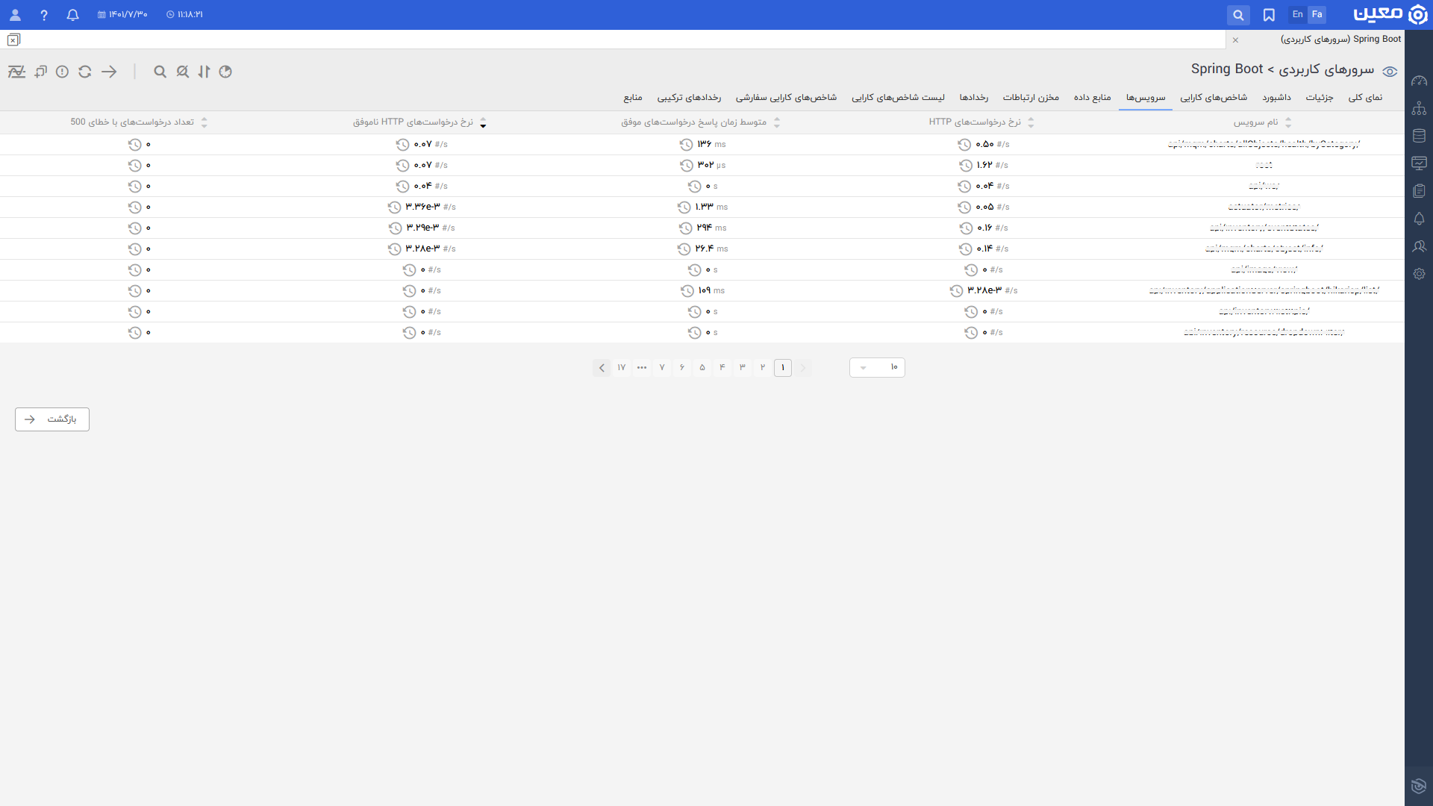The height and width of the screenshot is (806, 1433).
Task: Toggle the eye icon beside page title
Action: coord(1390,72)
